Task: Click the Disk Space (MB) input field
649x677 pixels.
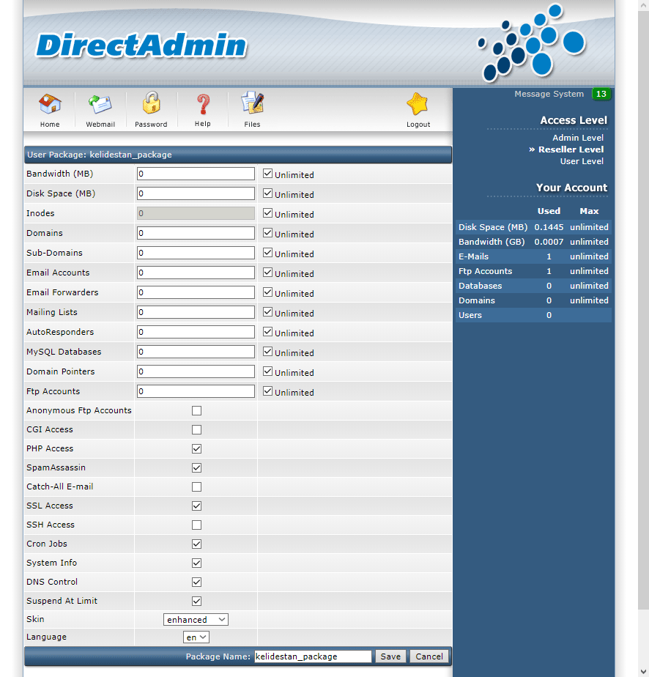Action: (196, 193)
